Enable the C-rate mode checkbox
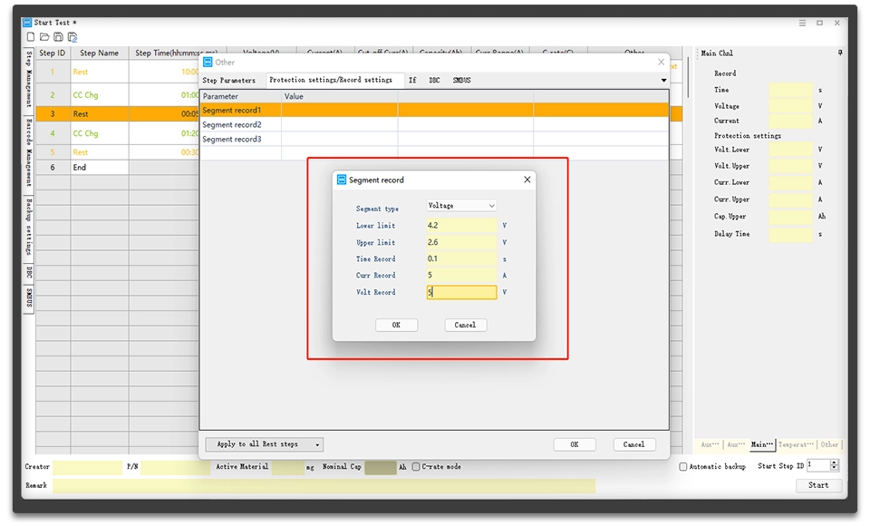Screen dimensions: 870x526 416,466
